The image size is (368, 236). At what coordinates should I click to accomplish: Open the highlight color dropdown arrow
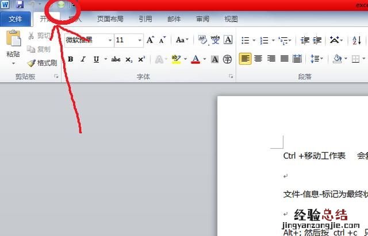pos(185,59)
